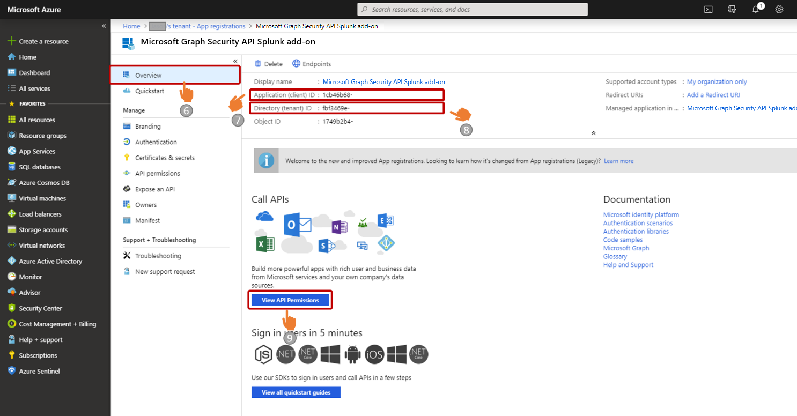Click the Learn more link
Screen dimensions: 797x416
[618, 161]
